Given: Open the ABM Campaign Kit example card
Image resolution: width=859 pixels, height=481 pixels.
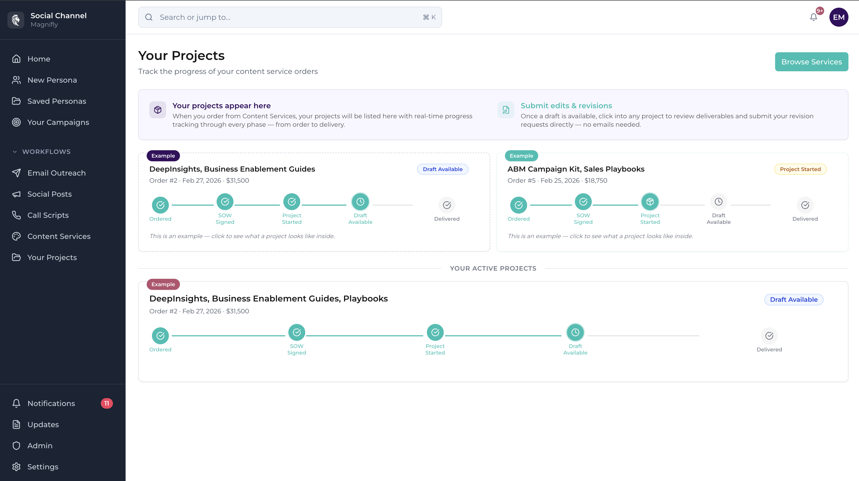Looking at the screenshot, I should (x=576, y=169).
